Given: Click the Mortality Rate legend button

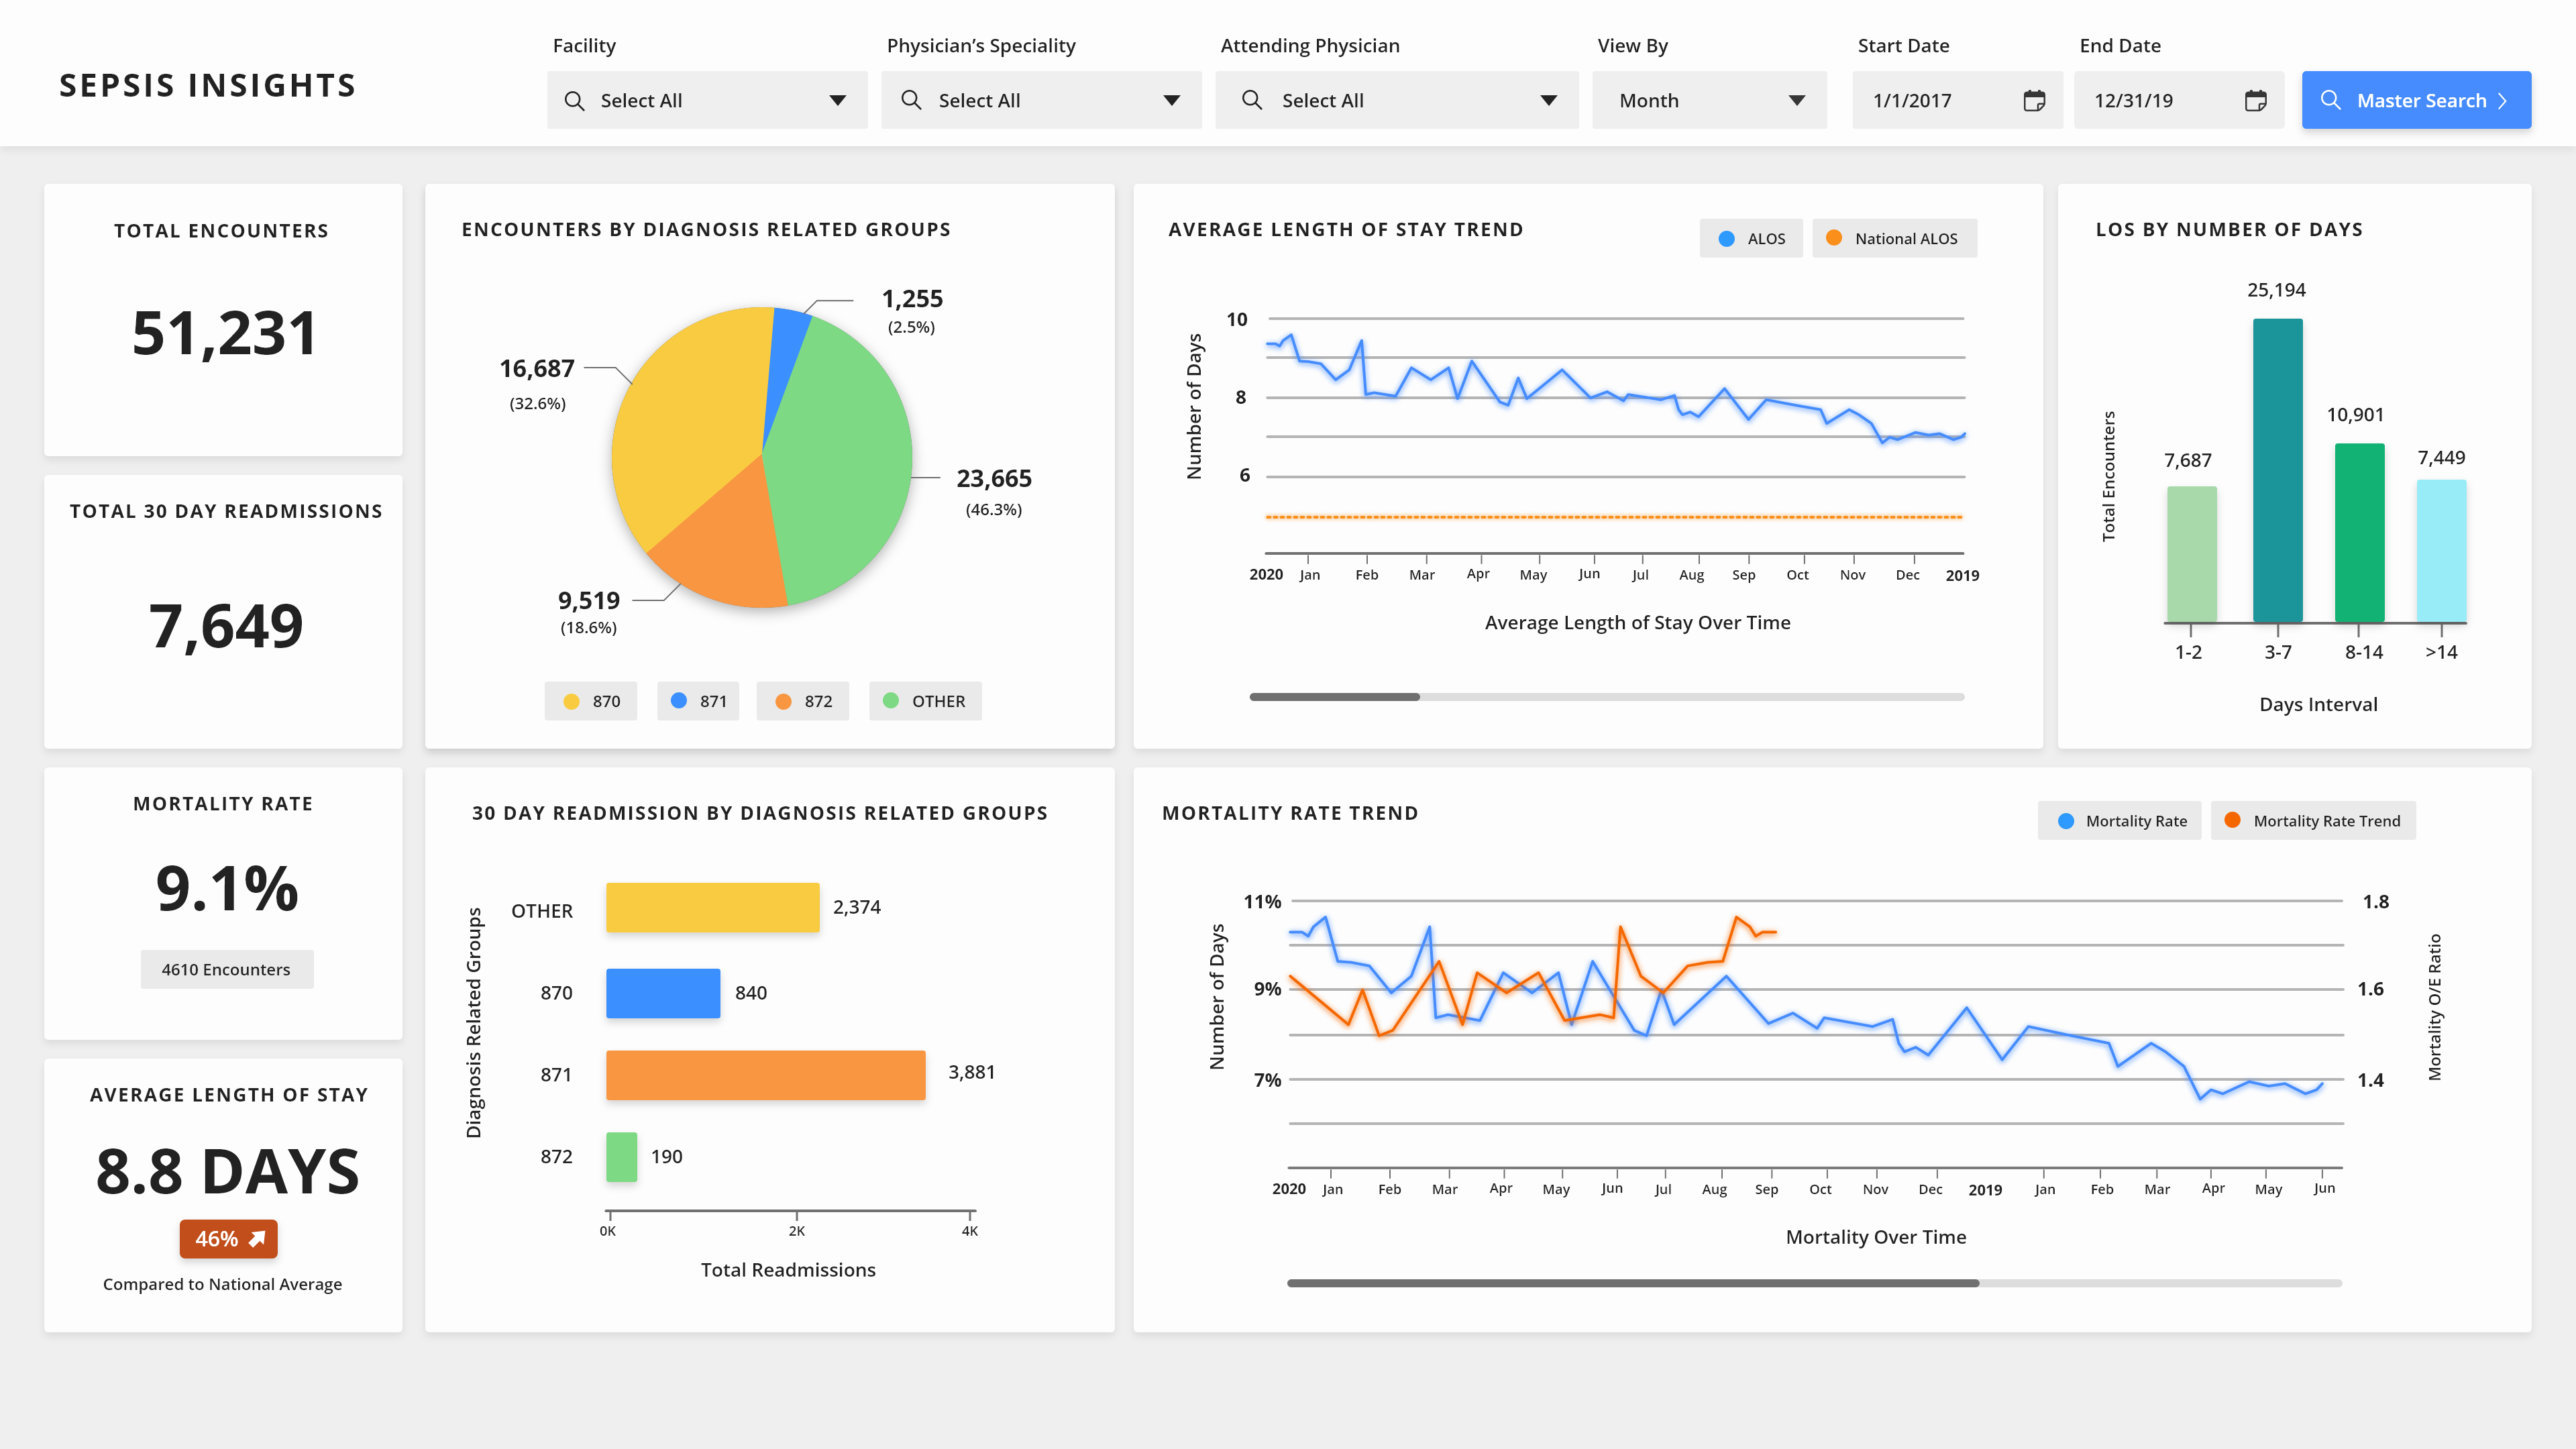Looking at the screenshot, I should click(2120, 821).
